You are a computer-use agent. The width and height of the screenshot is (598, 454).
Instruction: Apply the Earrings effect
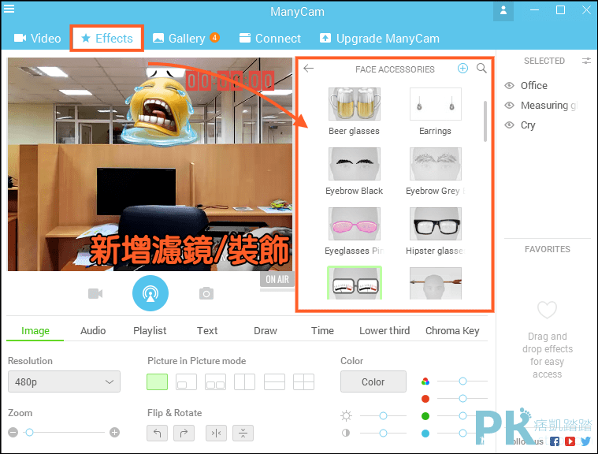click(435, 104)
